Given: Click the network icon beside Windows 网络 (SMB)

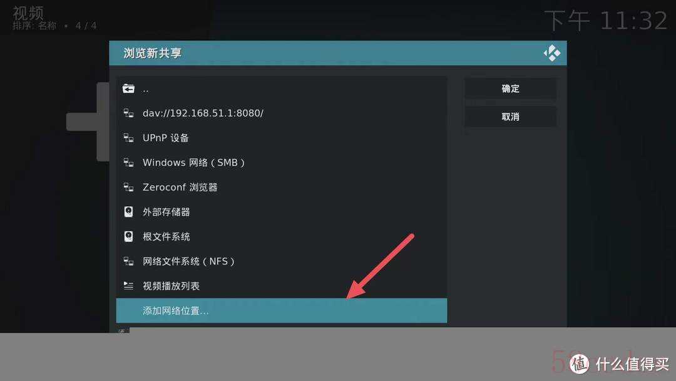Looking at the screenshot, I should [x=128, y=162].
